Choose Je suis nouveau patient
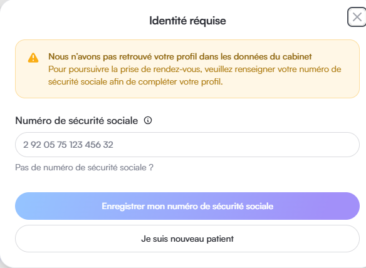 click(187, 239)
